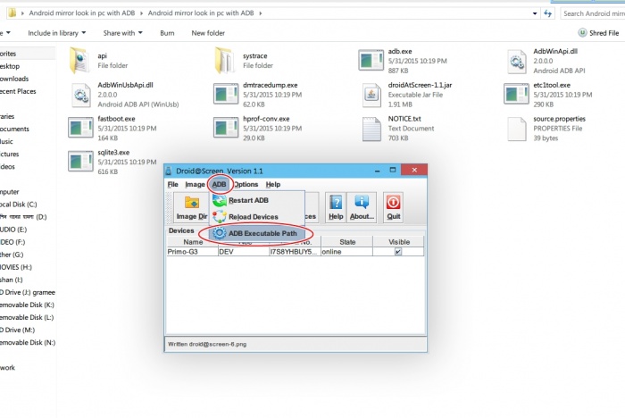Click the Explorer refresh icon beside address bar
The image size is (625, 418).
(x=547, y=13)
